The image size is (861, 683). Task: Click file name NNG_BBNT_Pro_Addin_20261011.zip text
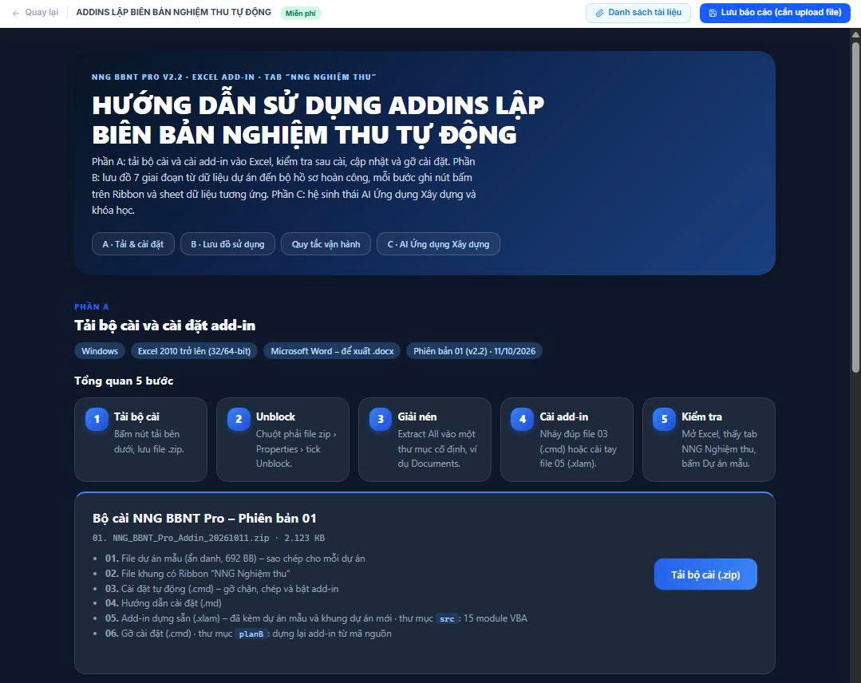[191, 538]
